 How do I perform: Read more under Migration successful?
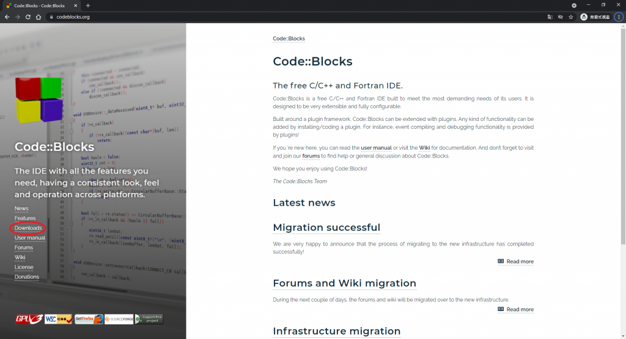pos(520,261)
